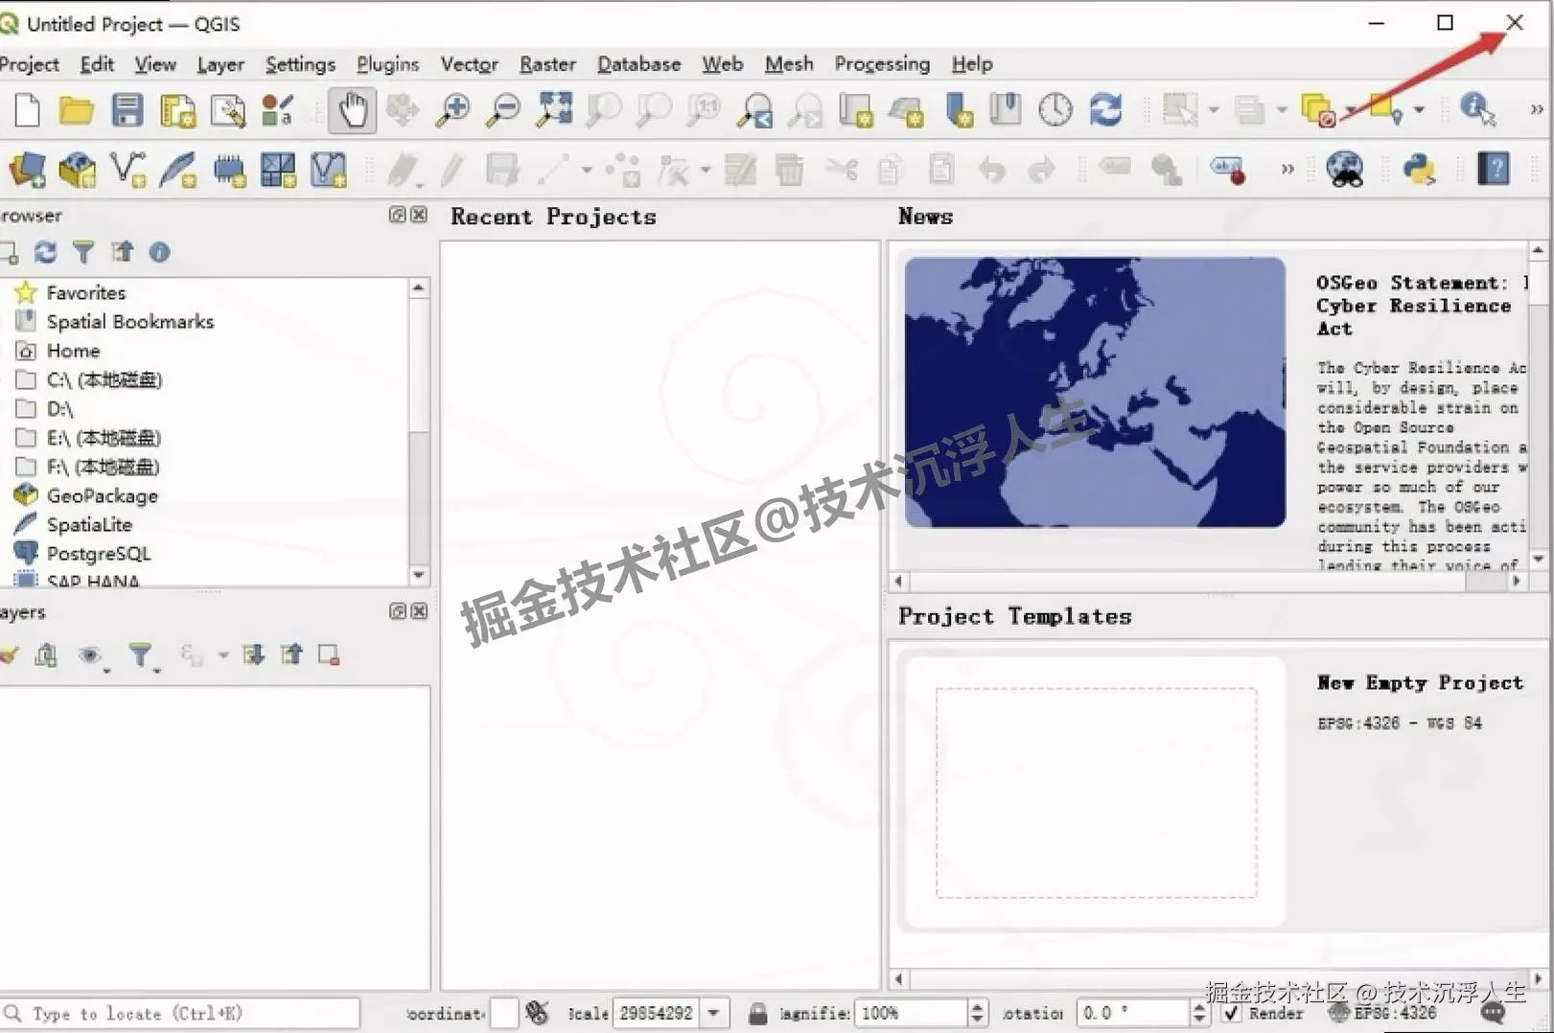Click the Zoom In magnifier
The height and width of the screenshot is (1033, 1554).
tap(452, 110)
